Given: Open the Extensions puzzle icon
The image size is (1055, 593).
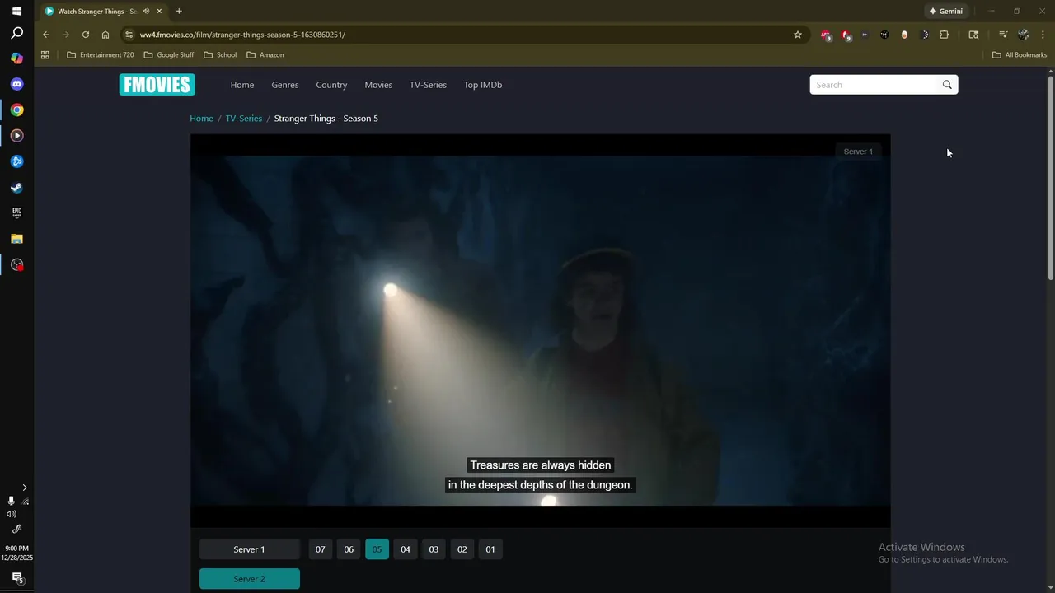Looking at the screenshot, I should 945,35.
